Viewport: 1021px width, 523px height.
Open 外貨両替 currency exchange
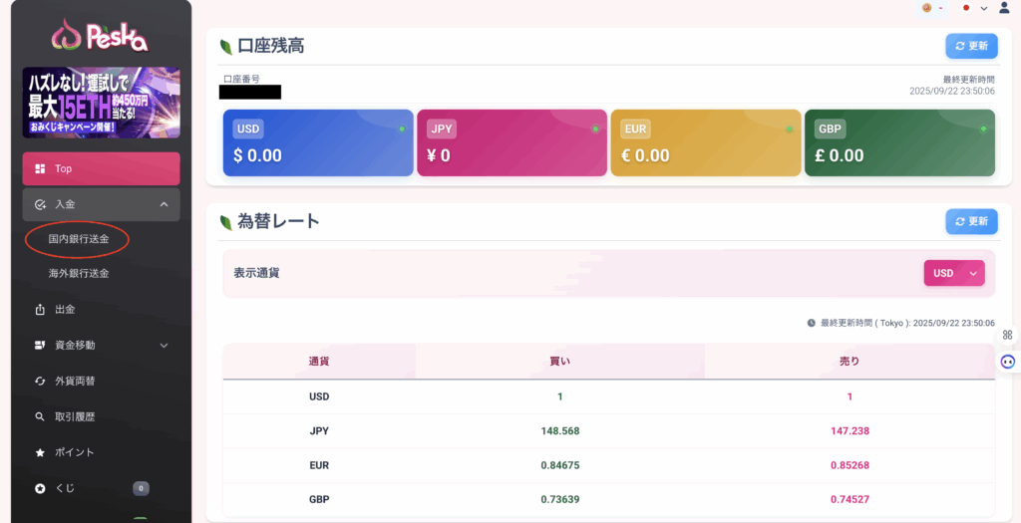click(76, 381)
